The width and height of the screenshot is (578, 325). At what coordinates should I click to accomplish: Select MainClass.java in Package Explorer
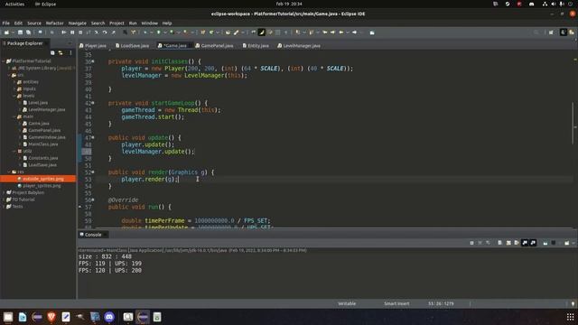[x=43, y=144]
